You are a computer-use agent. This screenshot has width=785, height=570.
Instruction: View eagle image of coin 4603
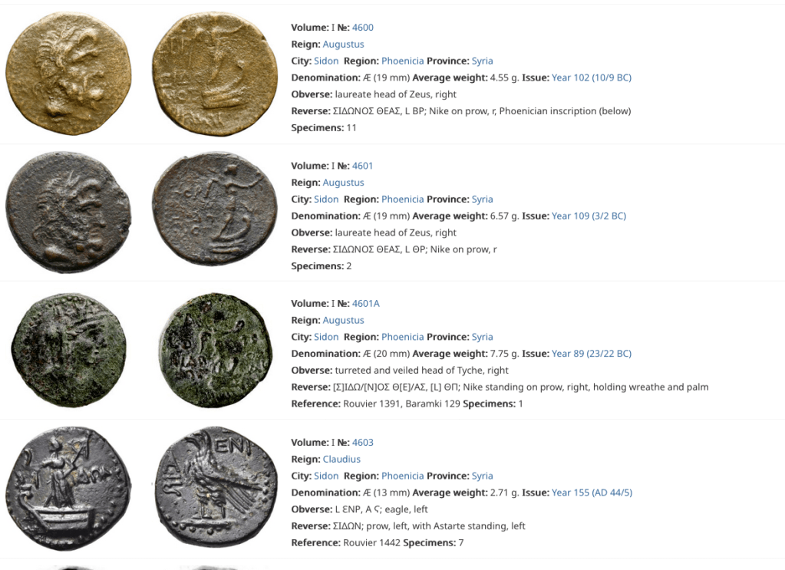point(216,487)
